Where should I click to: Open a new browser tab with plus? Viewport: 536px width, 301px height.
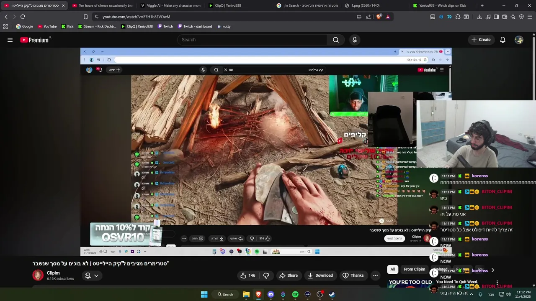tap(482, 5)
